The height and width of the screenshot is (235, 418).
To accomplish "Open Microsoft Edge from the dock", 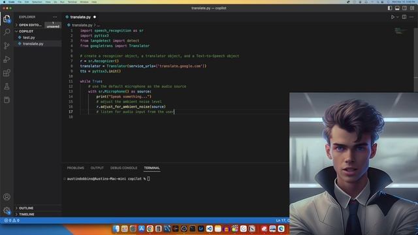I will click(x=281, y=228).
